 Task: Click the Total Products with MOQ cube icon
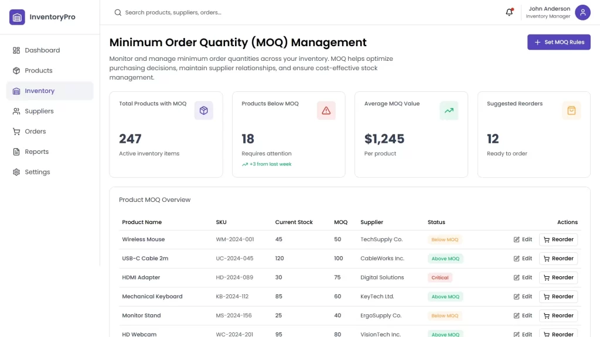click(x=204, y=111)
